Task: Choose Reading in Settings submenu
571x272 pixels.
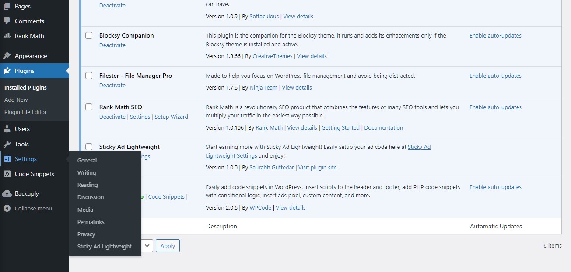Action: click(88, 185)
